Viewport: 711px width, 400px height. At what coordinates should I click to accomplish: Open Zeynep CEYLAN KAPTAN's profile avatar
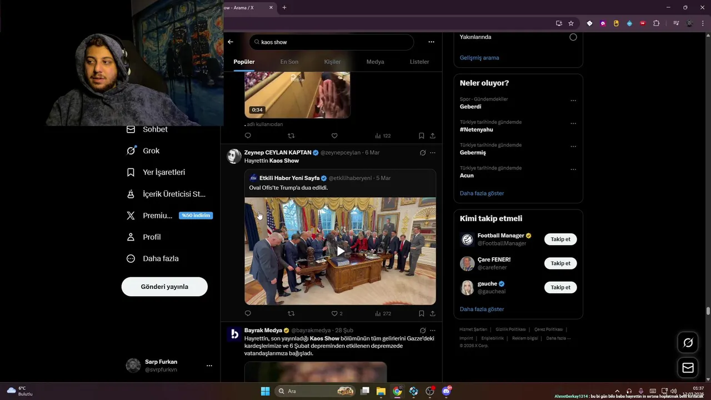234,156
